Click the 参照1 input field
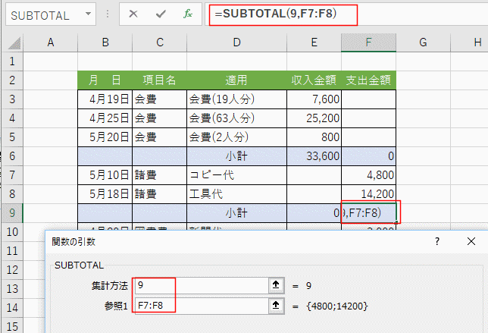 point(201,306)
